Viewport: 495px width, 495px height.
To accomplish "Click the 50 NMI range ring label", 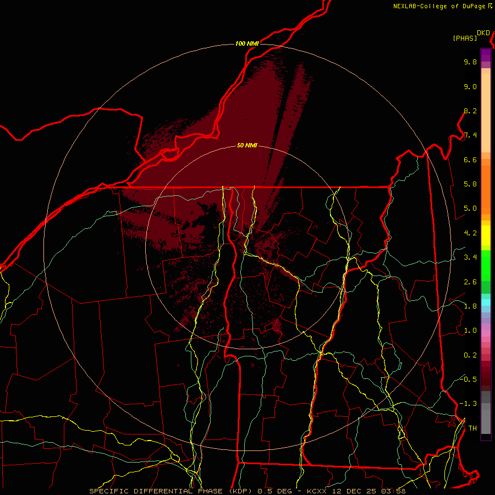I will 247,145.
